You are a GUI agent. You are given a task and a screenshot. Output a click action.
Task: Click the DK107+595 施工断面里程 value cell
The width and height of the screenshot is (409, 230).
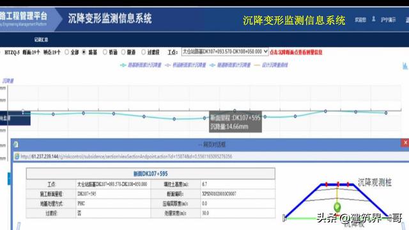point(113,194)
